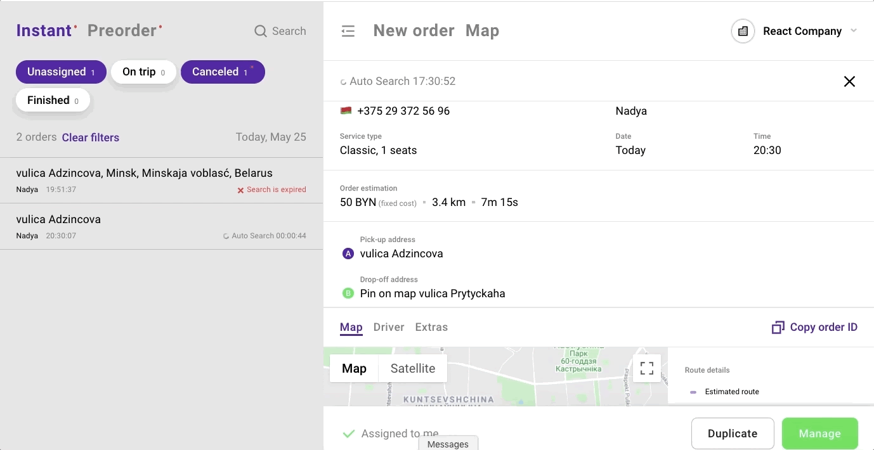This screenshot has height=450, width=874.
Task: Click the search magnifier icon
Action: 260,31
